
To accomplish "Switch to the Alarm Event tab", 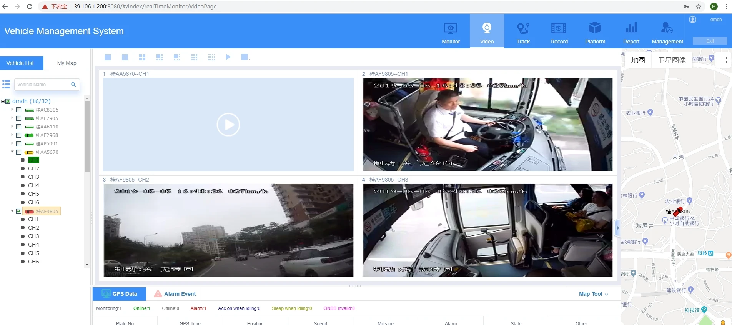I will point(175,294).
